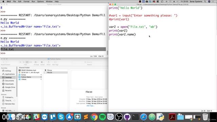The image size is (217, 122).
Task: Select Applications in Finder sidebar
Action: (8, 74)
